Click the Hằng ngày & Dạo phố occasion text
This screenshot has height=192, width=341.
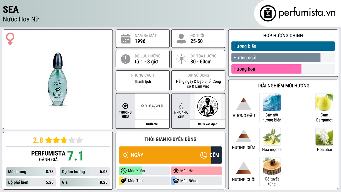click(x=198, y=84)
